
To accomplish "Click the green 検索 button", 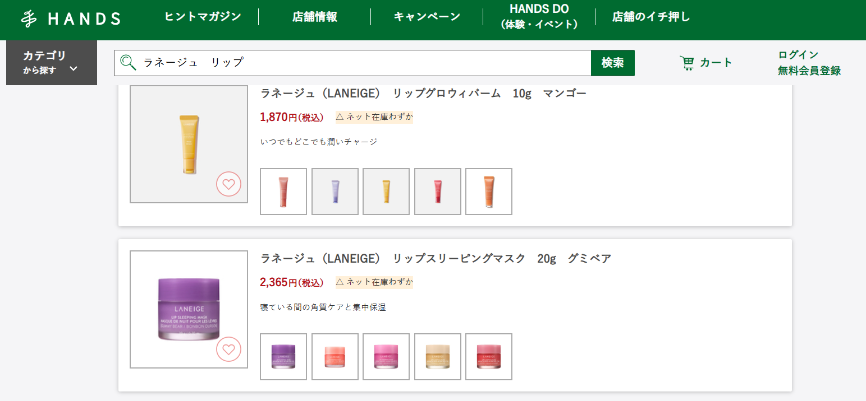I will pos(613,63).
